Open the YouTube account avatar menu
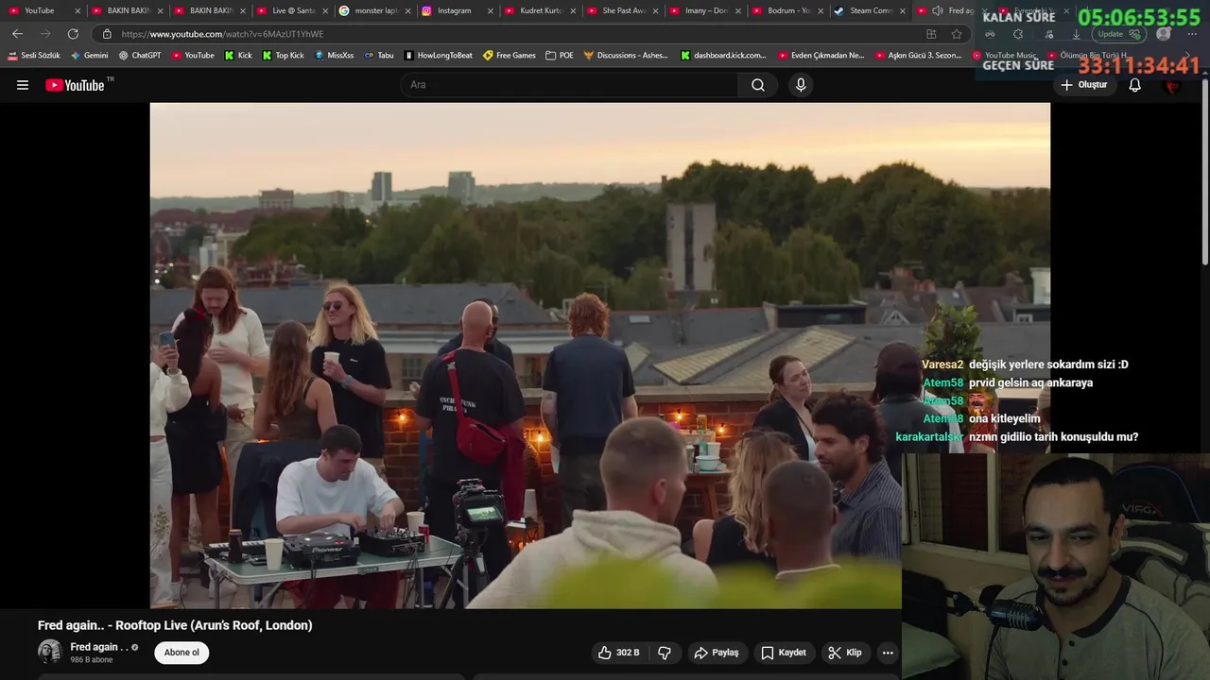The width and height of the screenshot is (1210, 680). point(1173,85)
